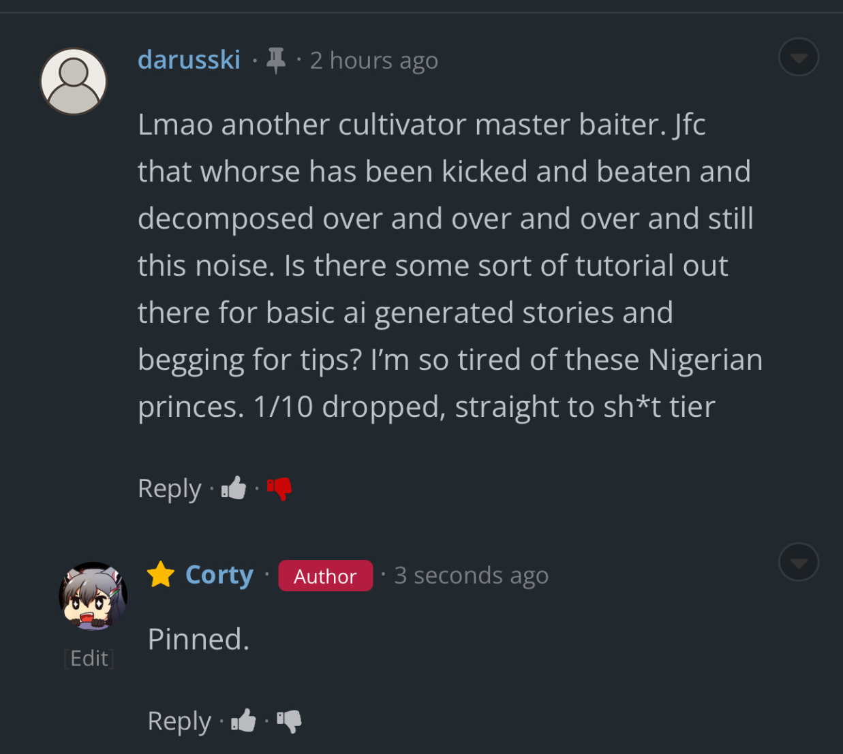
Task: Expand the options arrow on Corty's reply
Action: (798, 562)
